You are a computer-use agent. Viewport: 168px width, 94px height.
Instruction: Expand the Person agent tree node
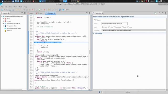[3, 21]
